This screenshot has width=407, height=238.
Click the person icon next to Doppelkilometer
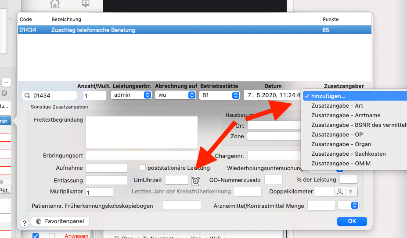coord(340,192)
